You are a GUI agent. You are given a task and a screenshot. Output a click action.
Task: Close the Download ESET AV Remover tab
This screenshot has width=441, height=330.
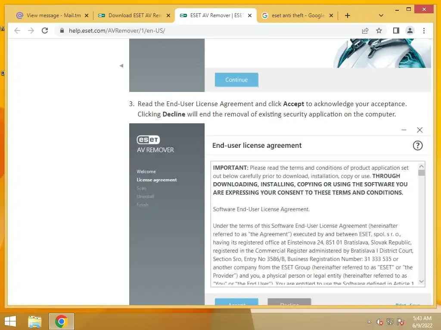pos(168,15)
